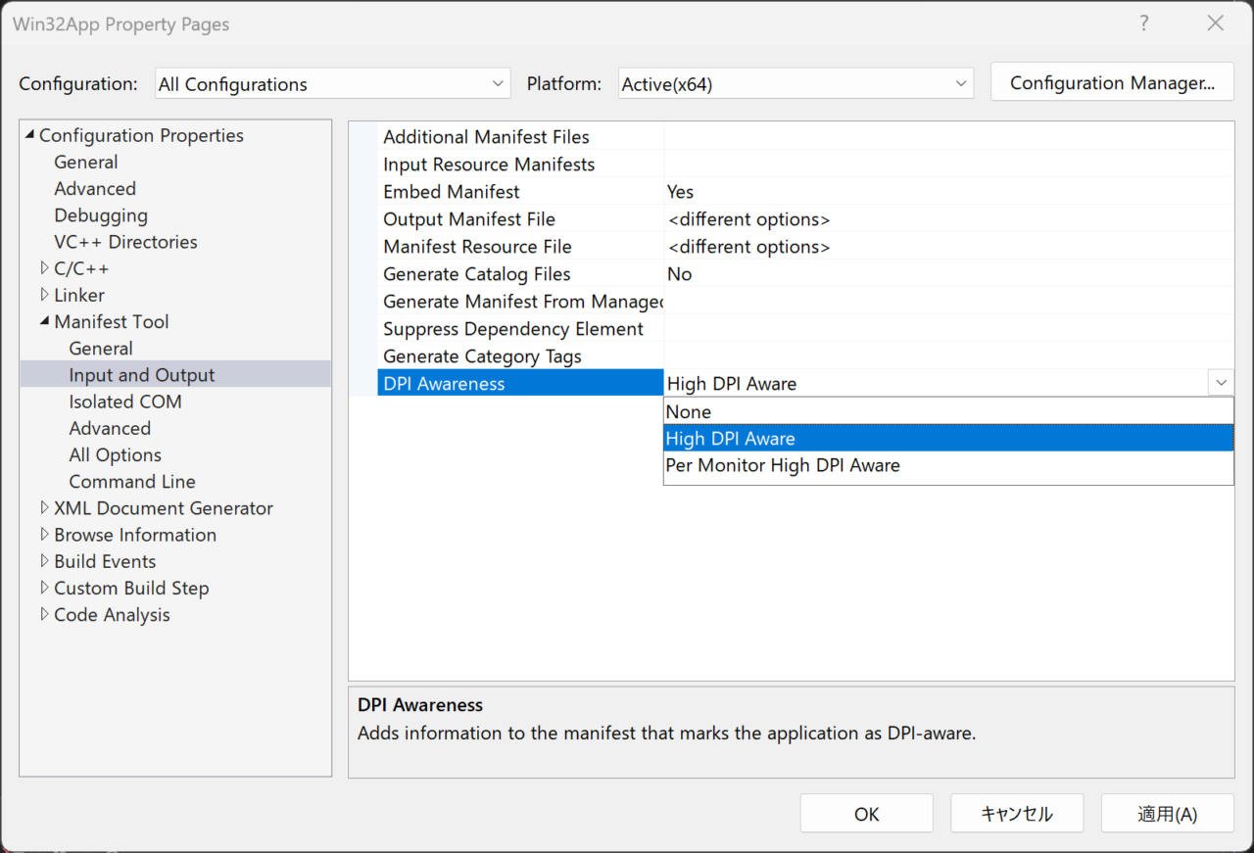Select the Embed Manifest property row
This screenshot has height=853, width=1254.
click(x=452, y=192)
